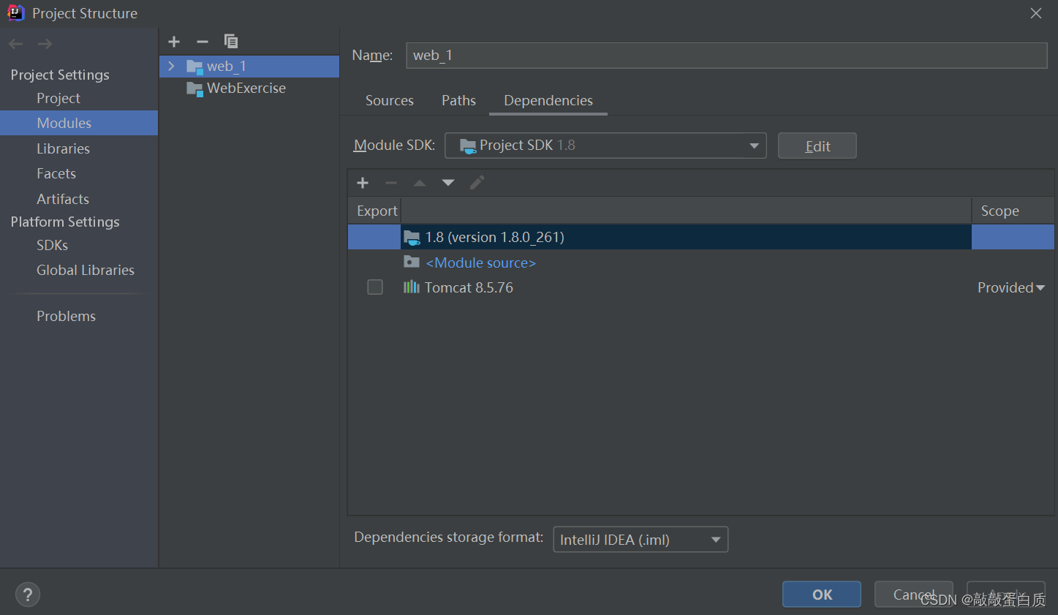Edit dependency with pencil icon
Image resolution: width=1058 pixels, height=615 pixels.
[477, 183]
